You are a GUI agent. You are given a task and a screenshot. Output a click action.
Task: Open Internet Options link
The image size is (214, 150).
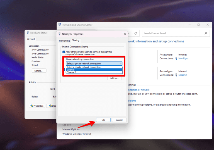coord(71,129)
